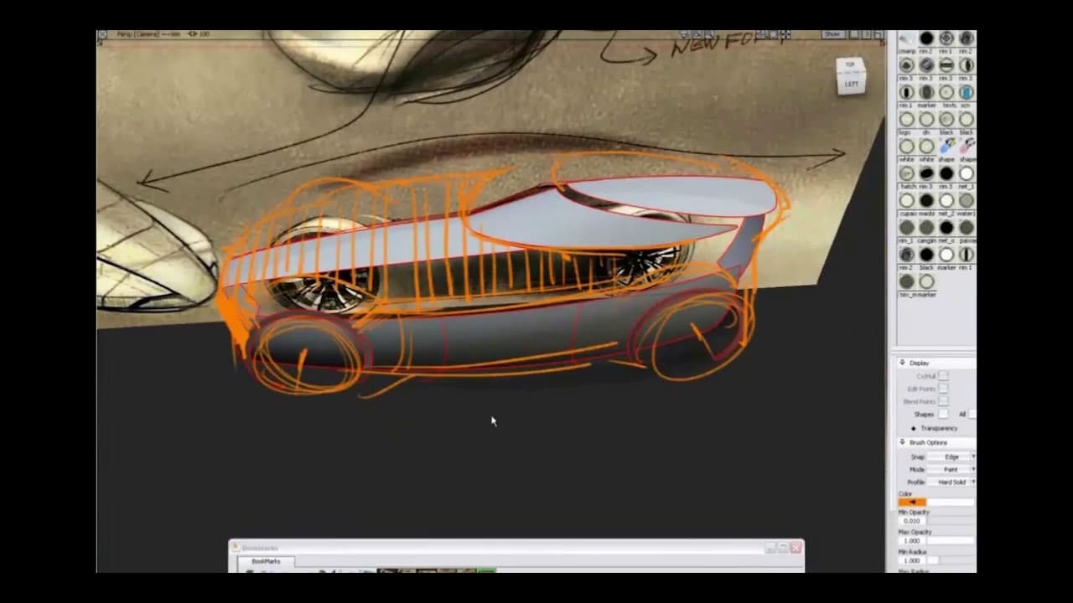The height and width of the screenshot is (603, 1073).
Task: Click the orange brush Color swatch
Action: pos(912,502)
